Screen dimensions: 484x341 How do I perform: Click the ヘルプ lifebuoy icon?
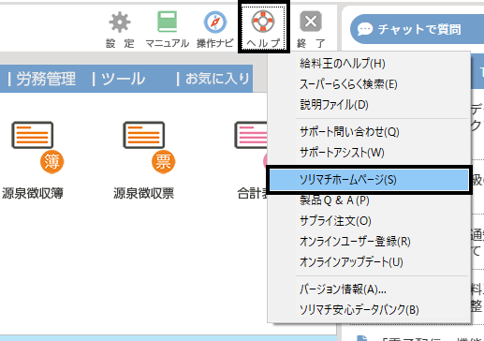[263, 22]
